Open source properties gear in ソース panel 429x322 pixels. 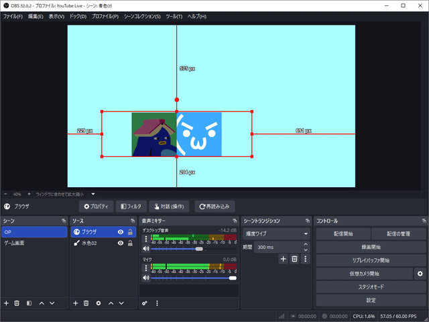click(99, 303)
